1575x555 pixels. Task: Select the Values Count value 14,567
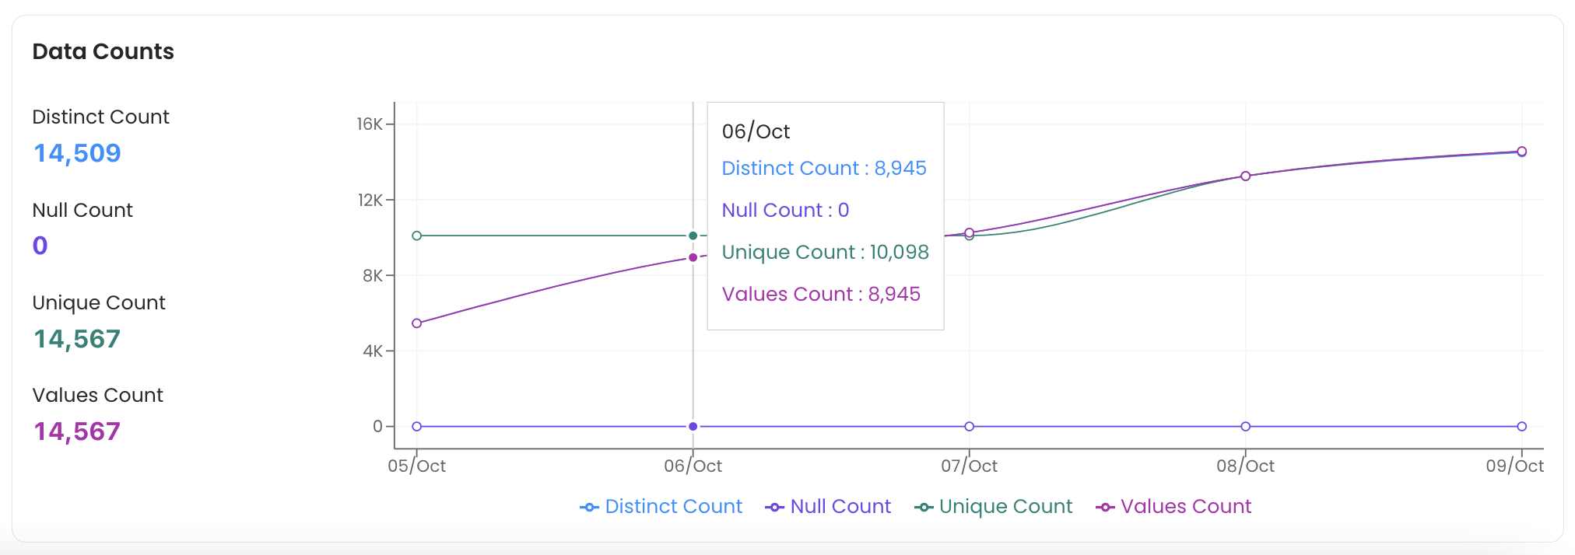click(77, 431)
